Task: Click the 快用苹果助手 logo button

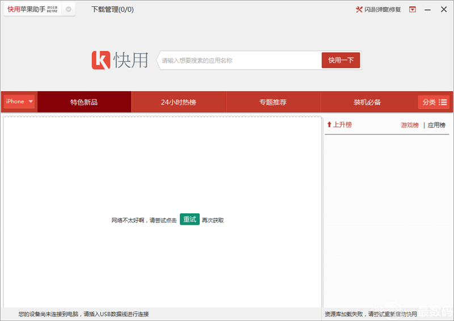Action: pos(32,9)
